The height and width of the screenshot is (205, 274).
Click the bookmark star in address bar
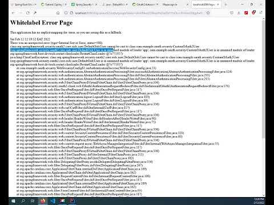(x=208, y=13)
